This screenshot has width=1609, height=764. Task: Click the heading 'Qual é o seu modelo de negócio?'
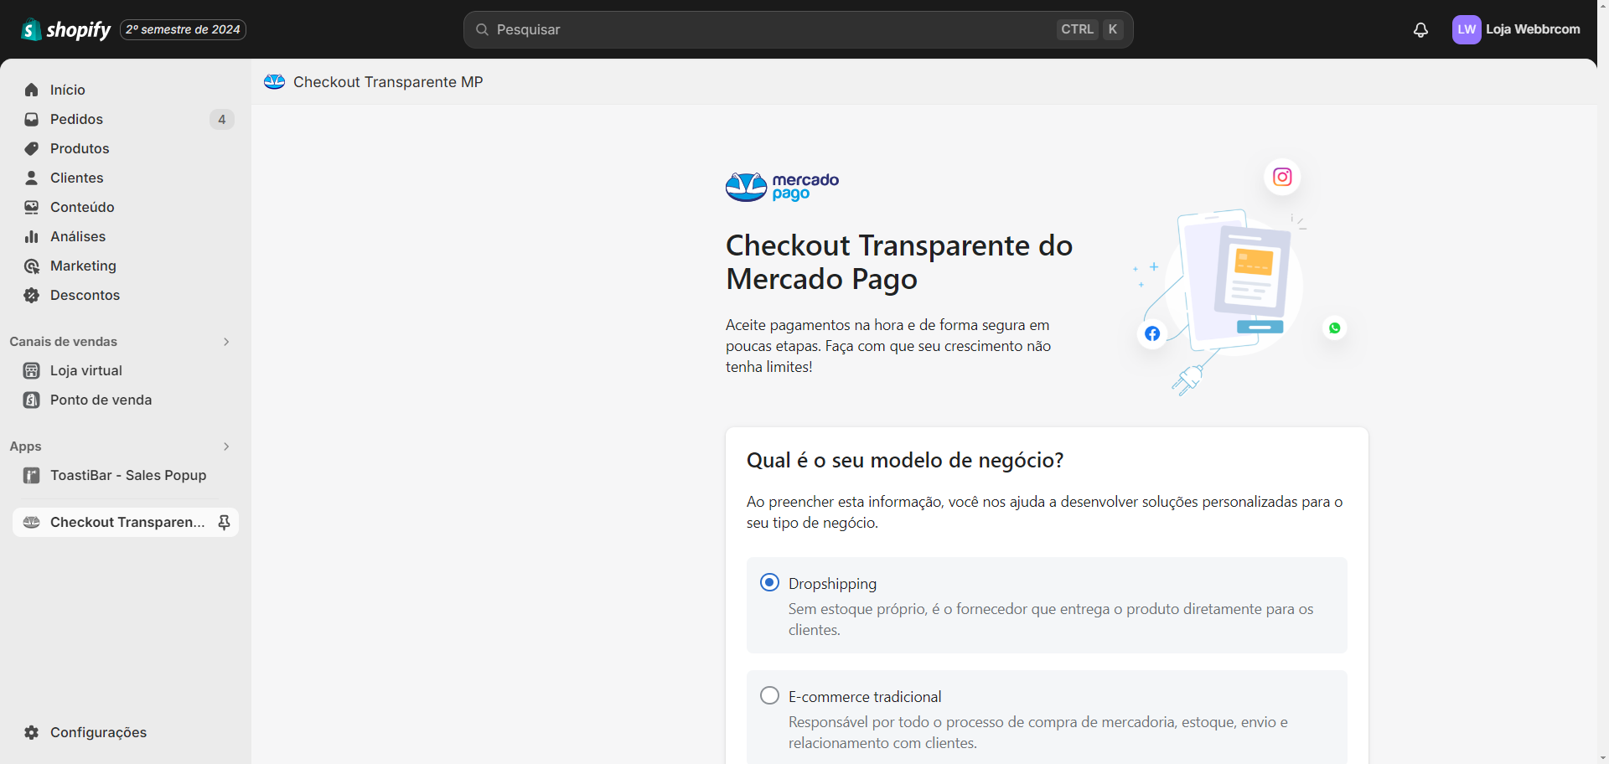[x=905, y=460]
